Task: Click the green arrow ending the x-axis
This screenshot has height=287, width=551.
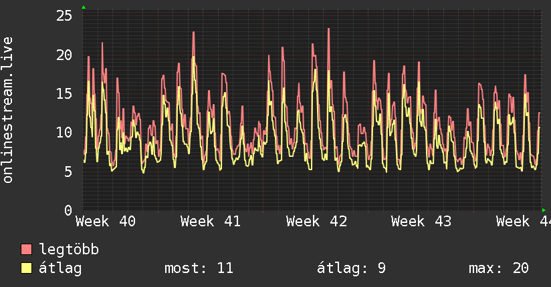Action: [544, 210]
